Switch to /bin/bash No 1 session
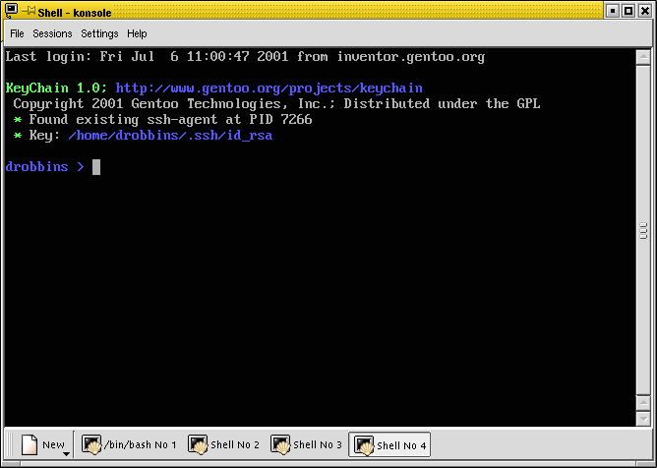The width and height of the screenshot is (657, 468). pos(129,444)
